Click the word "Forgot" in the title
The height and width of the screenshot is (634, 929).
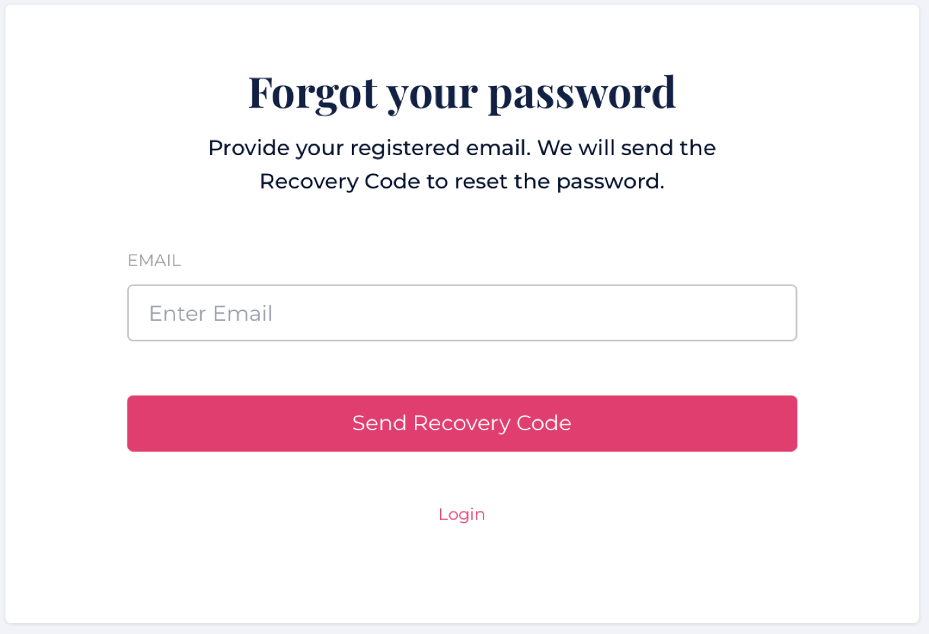tap(312, 93)
